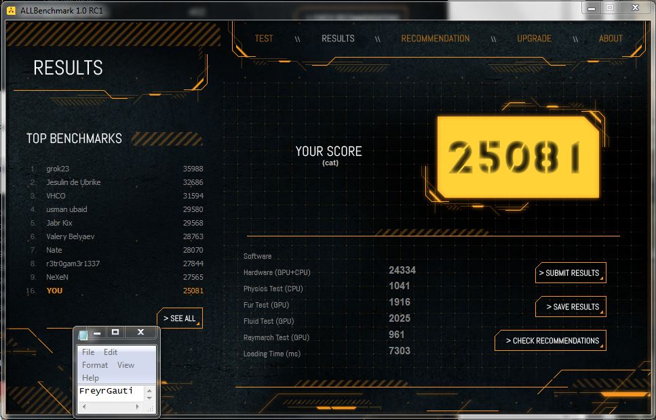Open Notepad's View menu

[x=126, y=365]
